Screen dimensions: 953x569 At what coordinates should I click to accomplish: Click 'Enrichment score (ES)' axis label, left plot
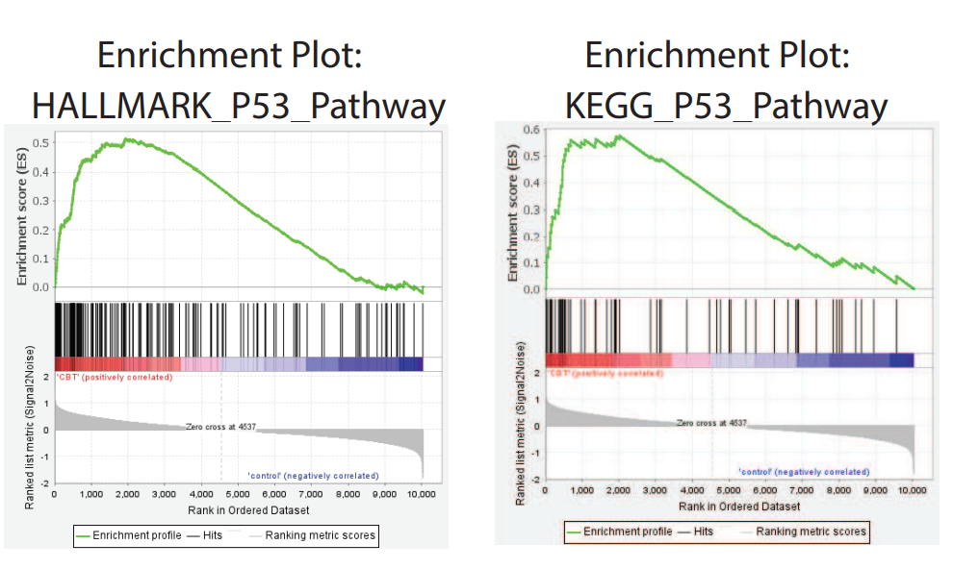pos(22,213)
